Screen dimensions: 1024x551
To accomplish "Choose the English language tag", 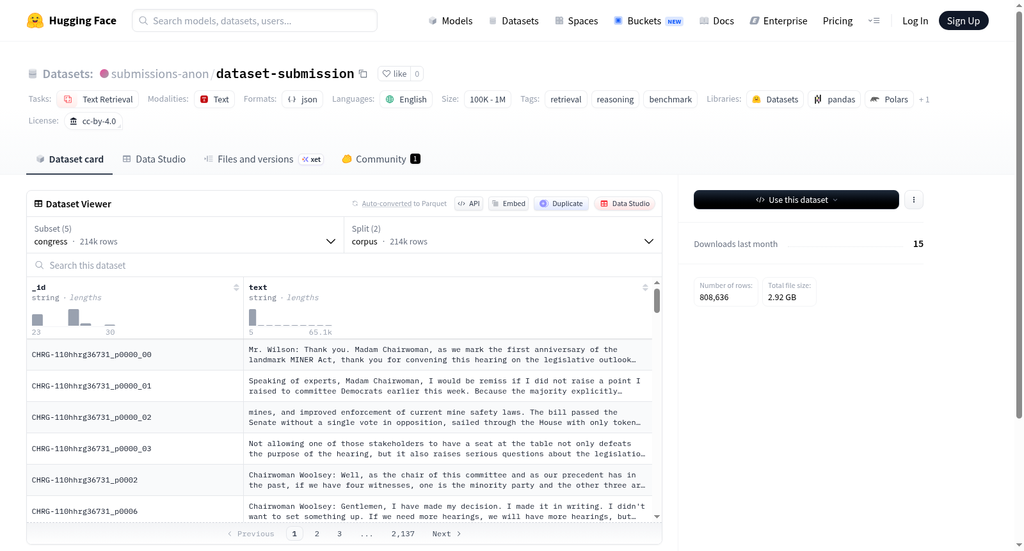I will tap(406, 99).
